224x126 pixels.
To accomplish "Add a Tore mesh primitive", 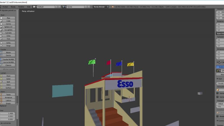I will pyautogui.click(x=8, y=39).
